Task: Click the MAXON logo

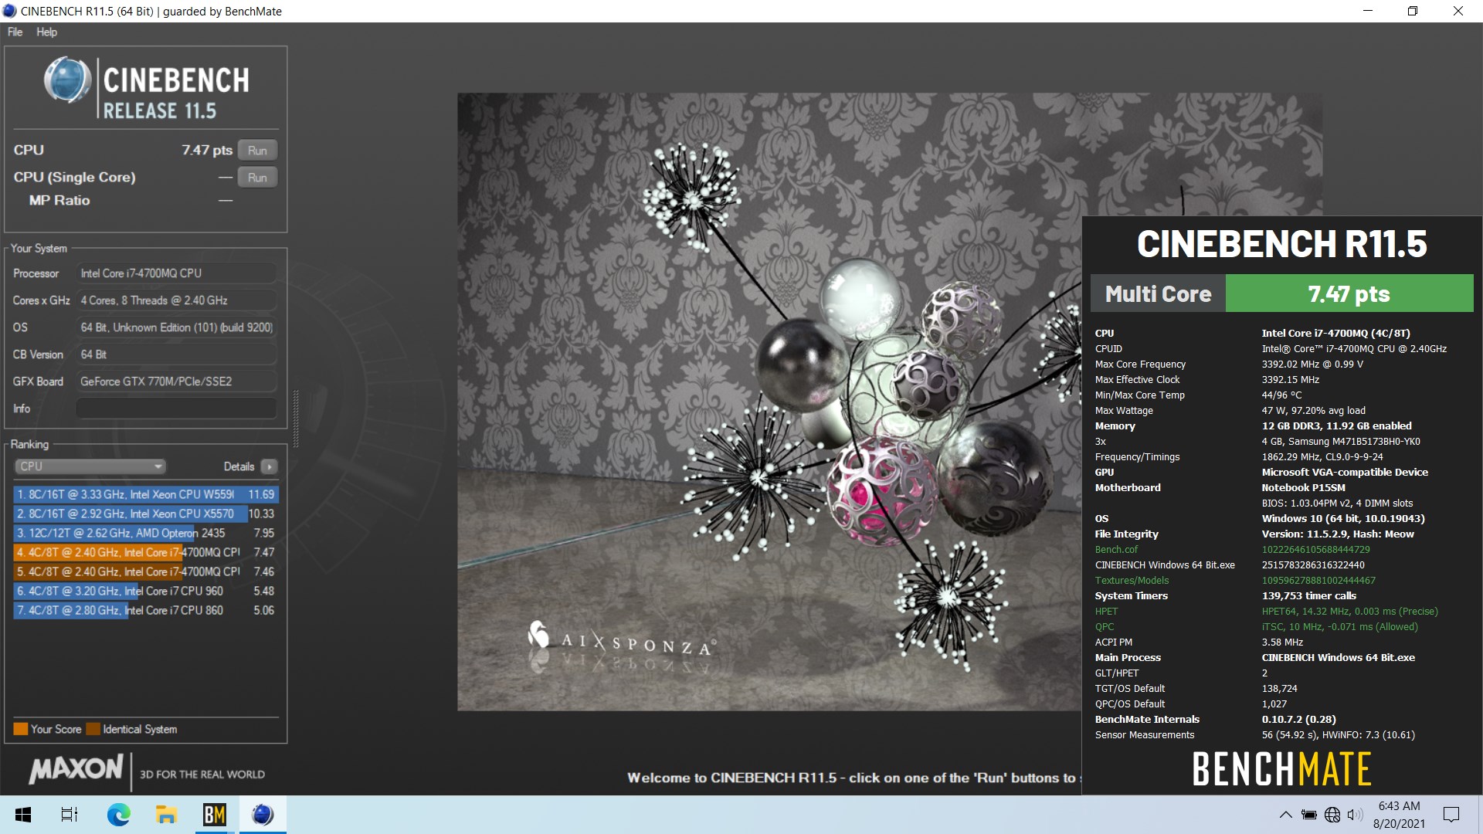Action: (76, 768)
